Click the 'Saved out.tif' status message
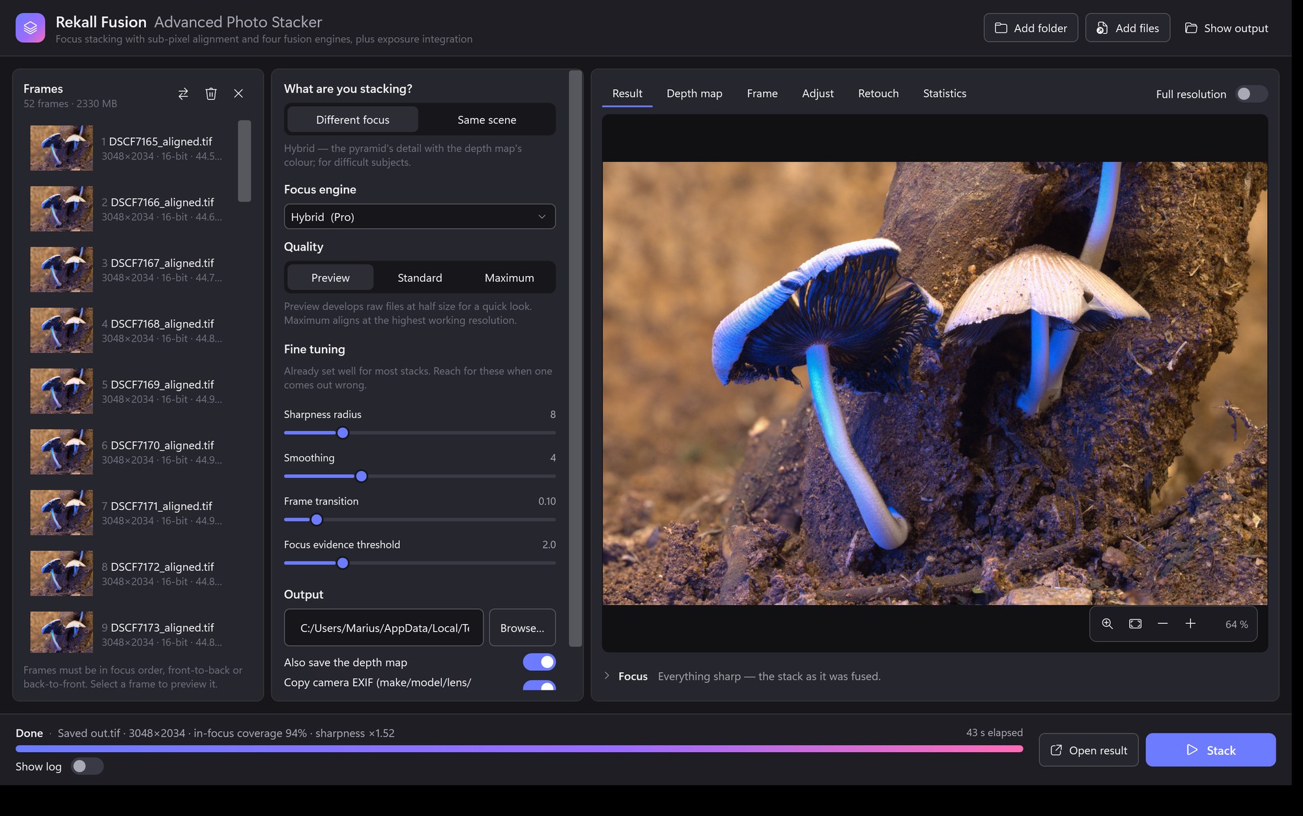1303x816 pixels. point(226,733)
